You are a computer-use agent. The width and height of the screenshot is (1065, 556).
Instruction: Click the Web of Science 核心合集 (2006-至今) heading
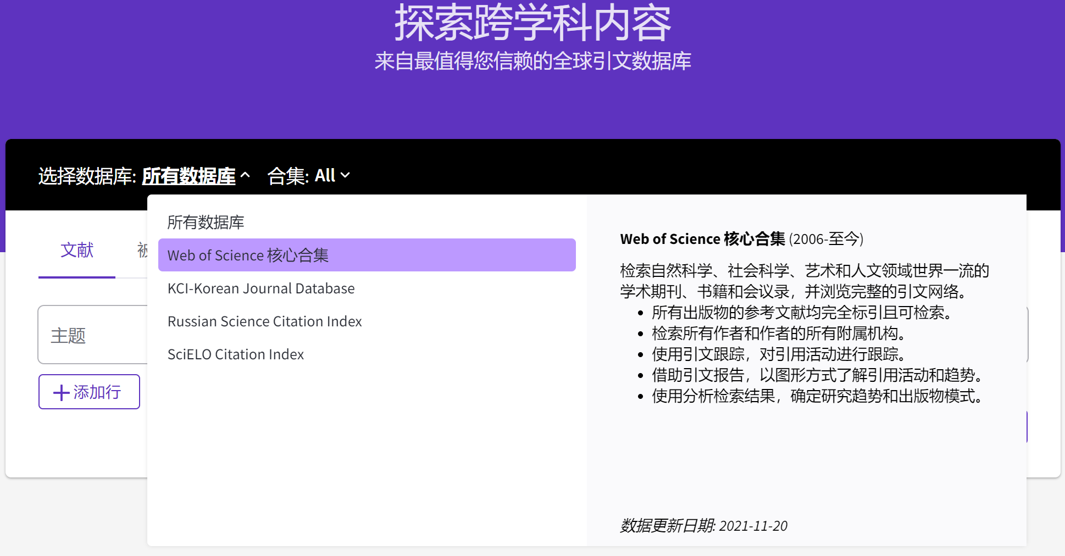pyautogui.click(x=742, y=239)
